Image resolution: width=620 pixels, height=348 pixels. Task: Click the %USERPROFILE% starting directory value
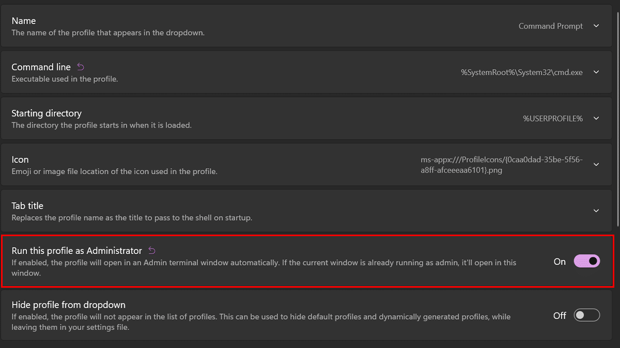pyautogui.click(x=552, y=119)
